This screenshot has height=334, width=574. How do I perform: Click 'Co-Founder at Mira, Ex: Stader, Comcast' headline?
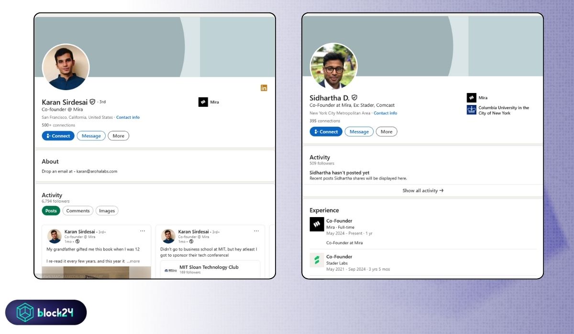[x=352, y=105]
